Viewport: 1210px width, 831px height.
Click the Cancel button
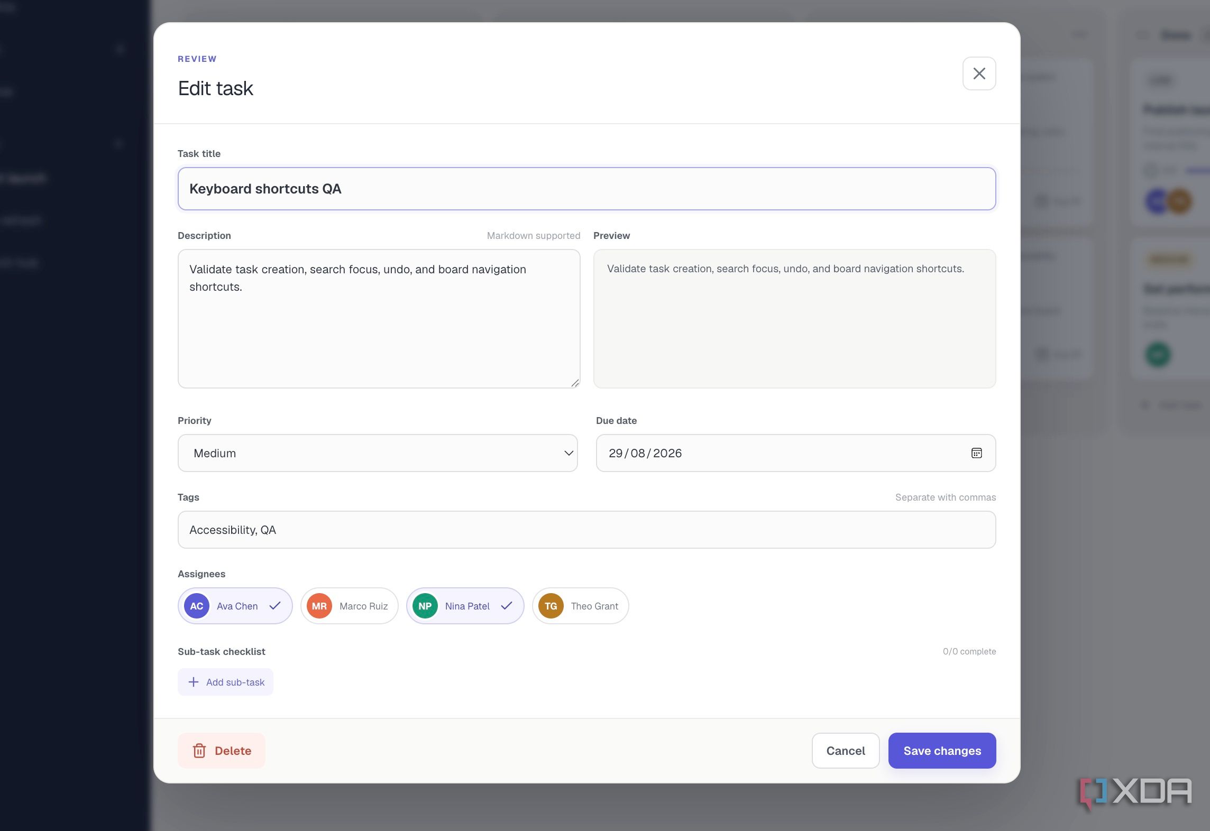(x=846, y=751)
